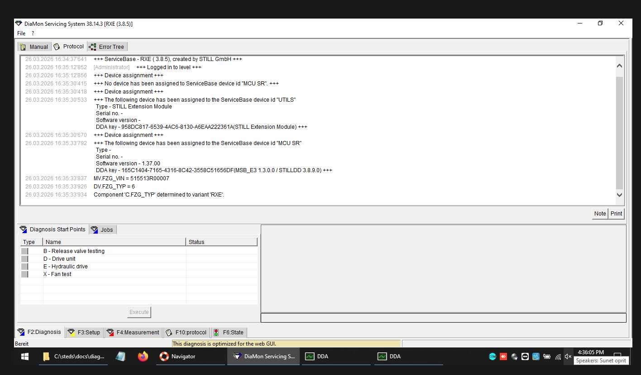Click the Name column header
The width and height of the screenshot is (641, 375).
coord(115,242)
